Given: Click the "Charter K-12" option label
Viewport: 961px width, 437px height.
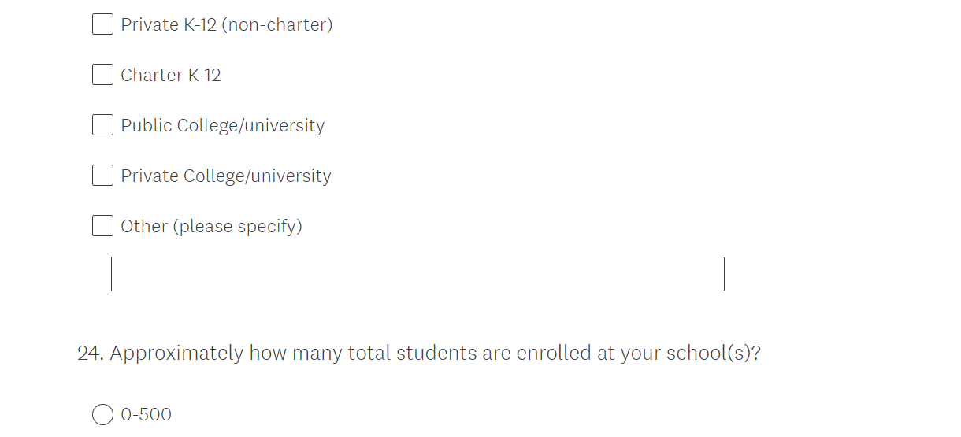Looking at the screenshot, I should [170, 76].
